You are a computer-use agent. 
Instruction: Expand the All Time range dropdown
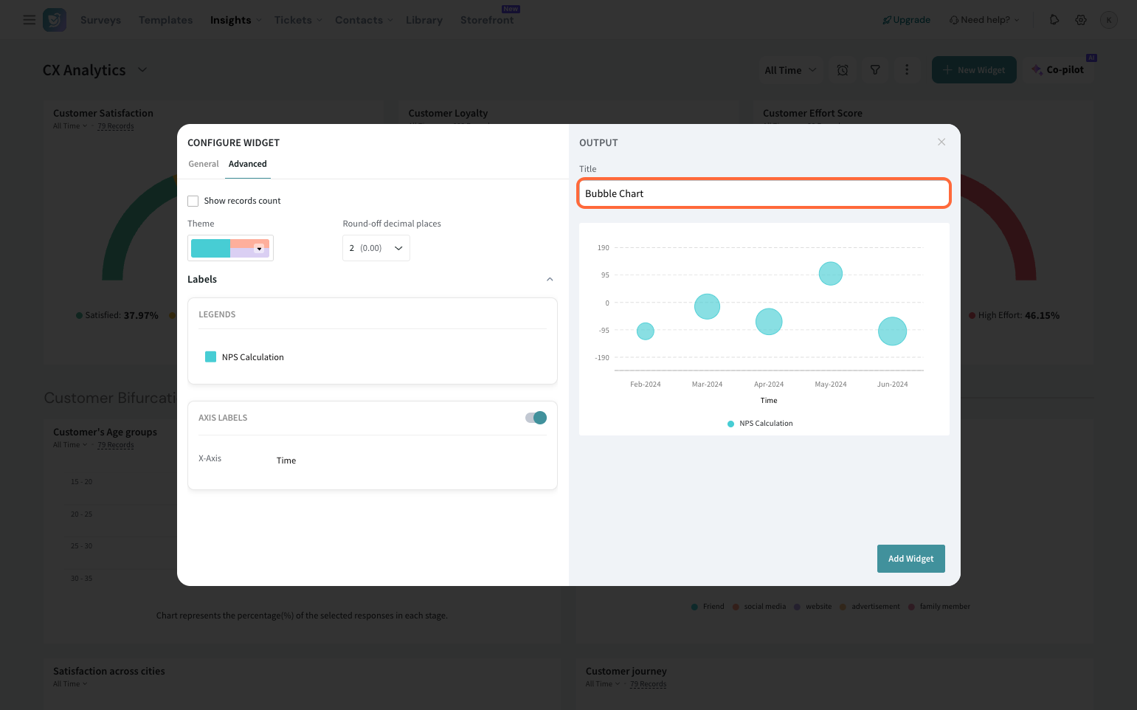790,70
